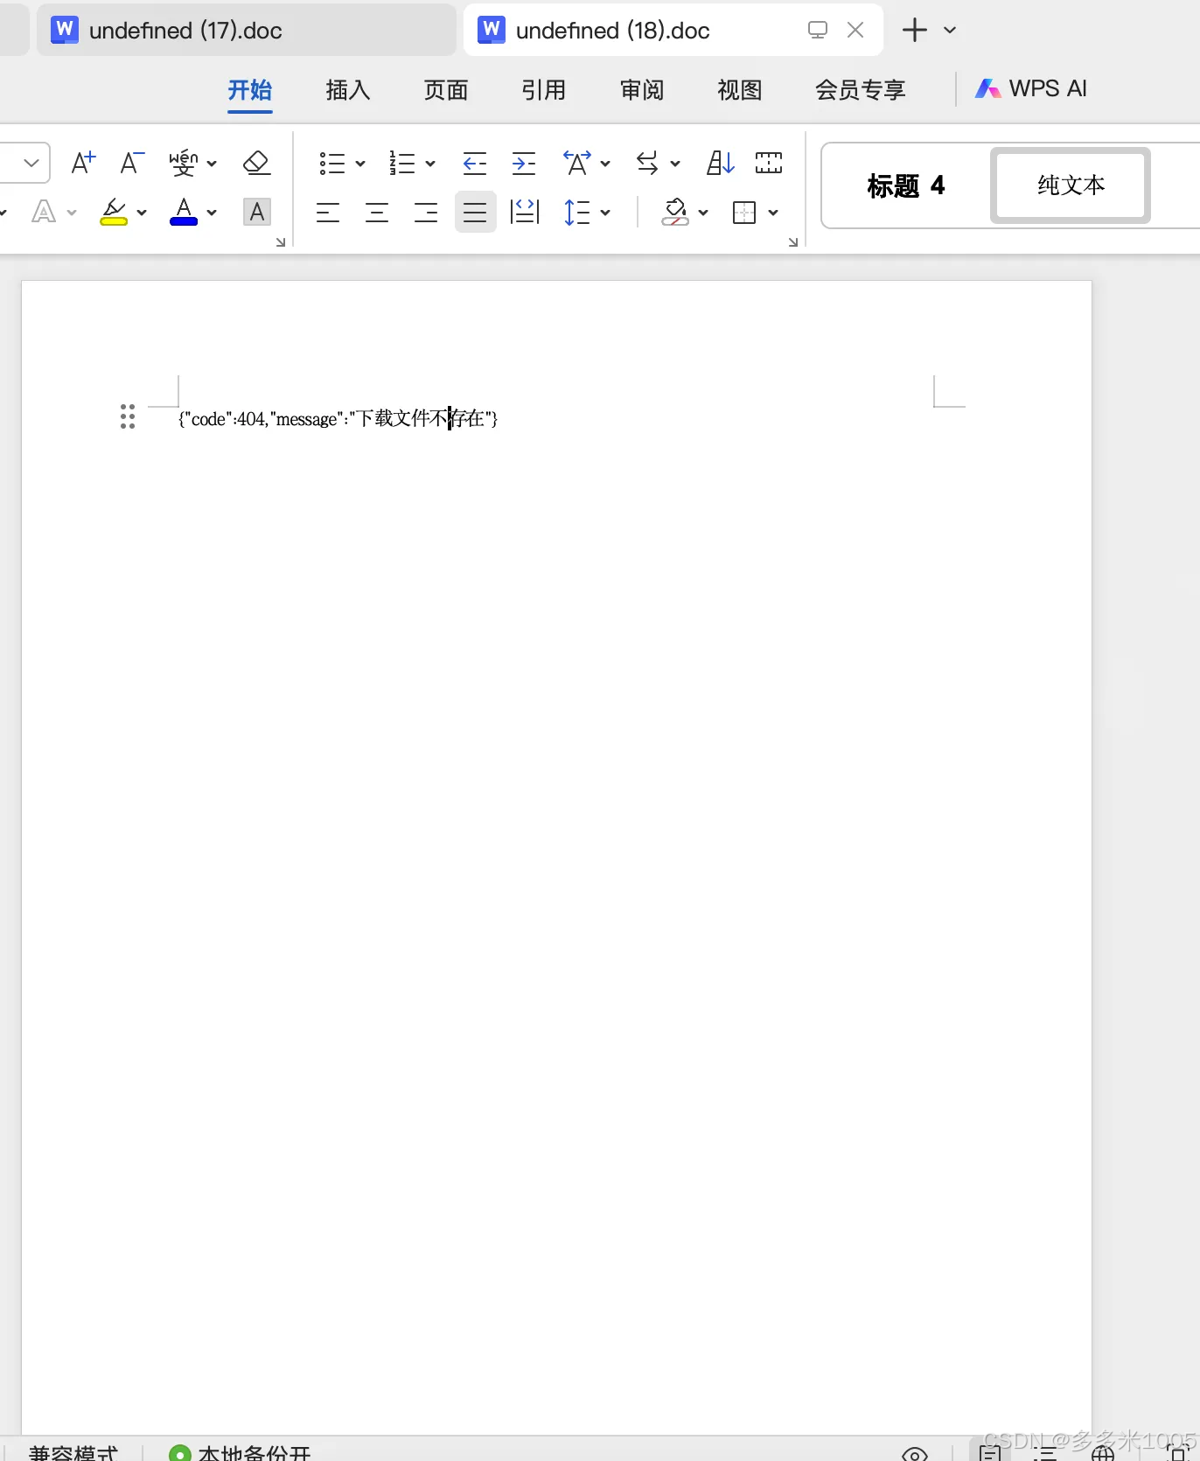This screenshot has height=1461, width=1200.
Task: Open the paragraph settings dialog launcher
Action: 793,242
